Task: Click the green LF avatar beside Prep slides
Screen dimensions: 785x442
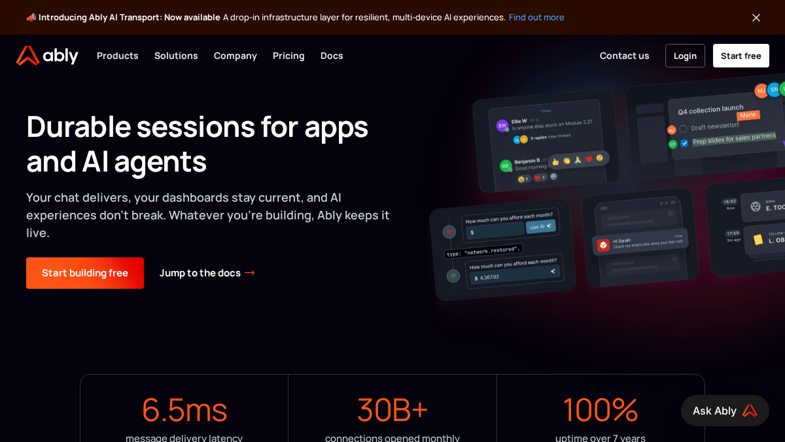Action: coord(672,143)
